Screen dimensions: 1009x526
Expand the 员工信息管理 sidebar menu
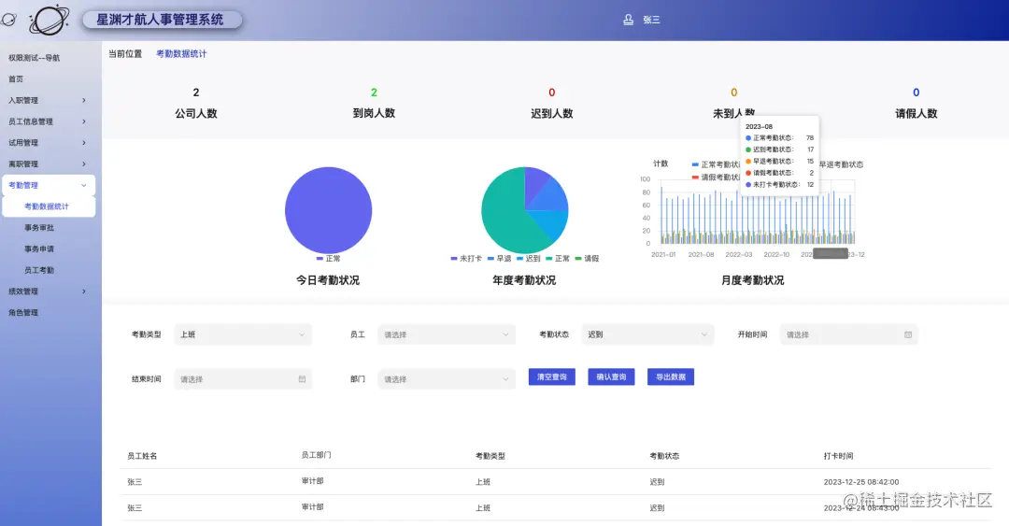pos(47,121)
